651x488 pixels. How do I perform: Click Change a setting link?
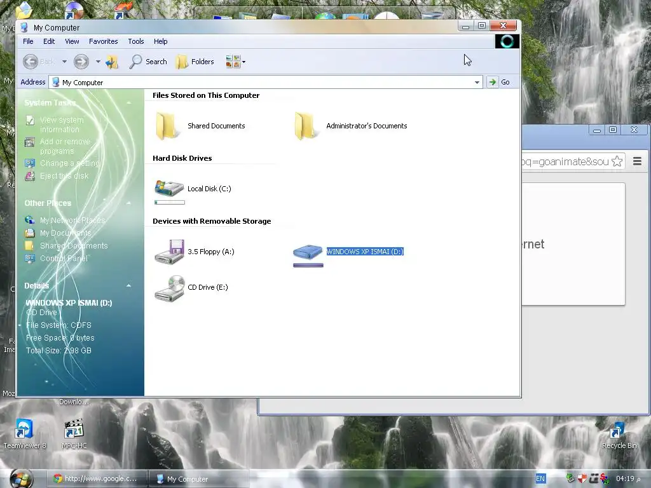(x=70, y=163)
